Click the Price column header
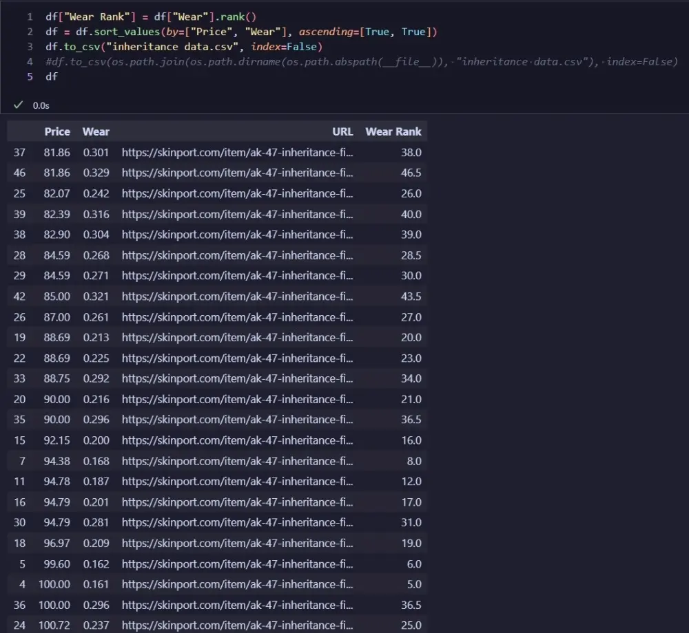This screenshot has height=633, width=689. point(57,131)
